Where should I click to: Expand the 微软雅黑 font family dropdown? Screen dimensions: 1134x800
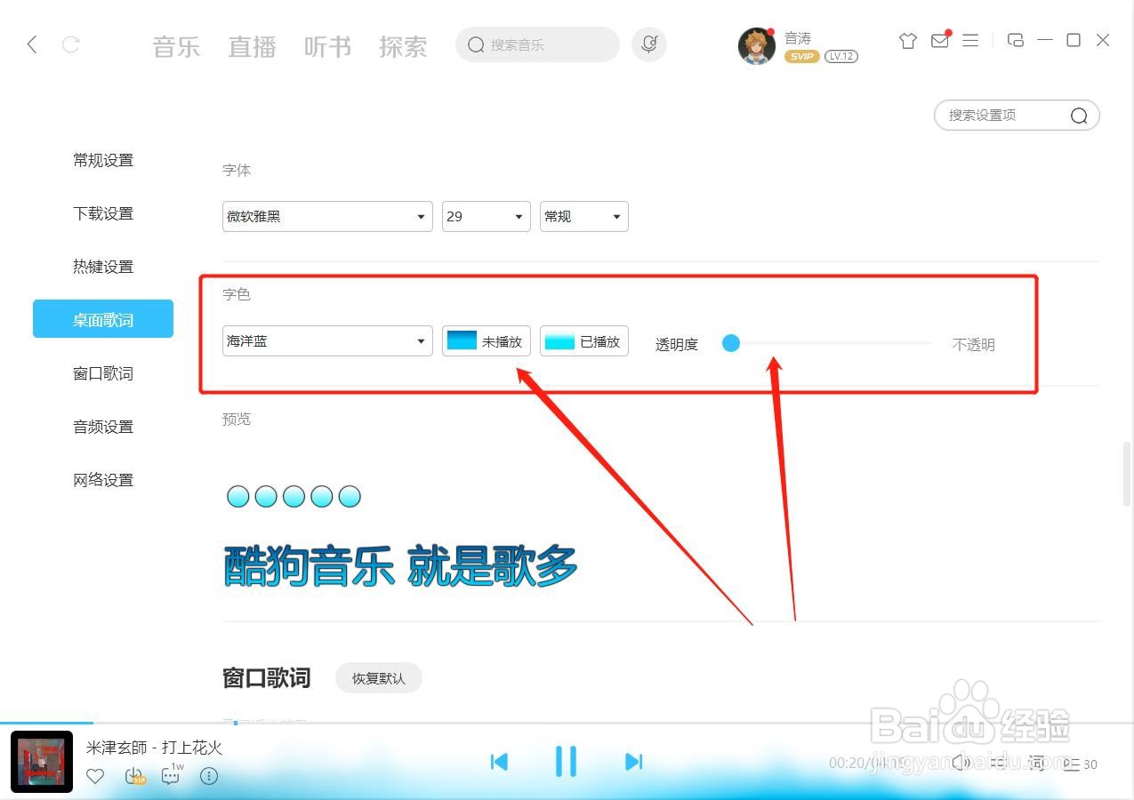326,216
